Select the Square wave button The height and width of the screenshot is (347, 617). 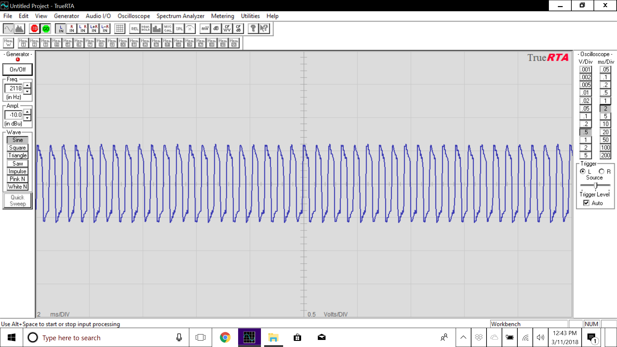[17, 148]
